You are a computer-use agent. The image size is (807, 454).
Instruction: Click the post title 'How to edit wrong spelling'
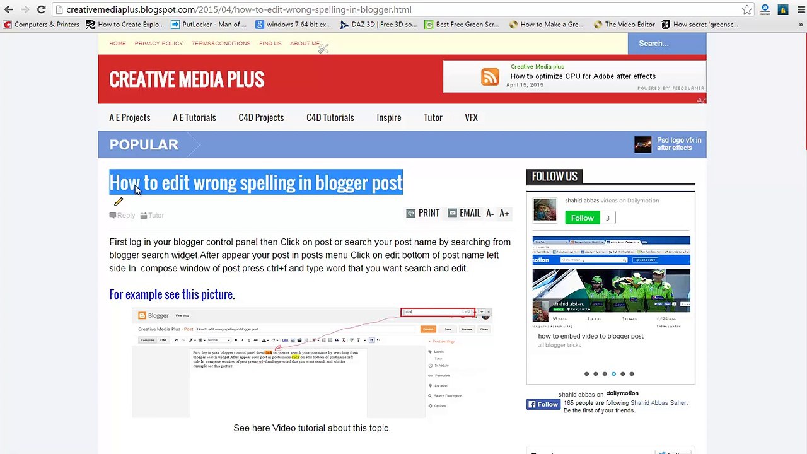(255, 182)
